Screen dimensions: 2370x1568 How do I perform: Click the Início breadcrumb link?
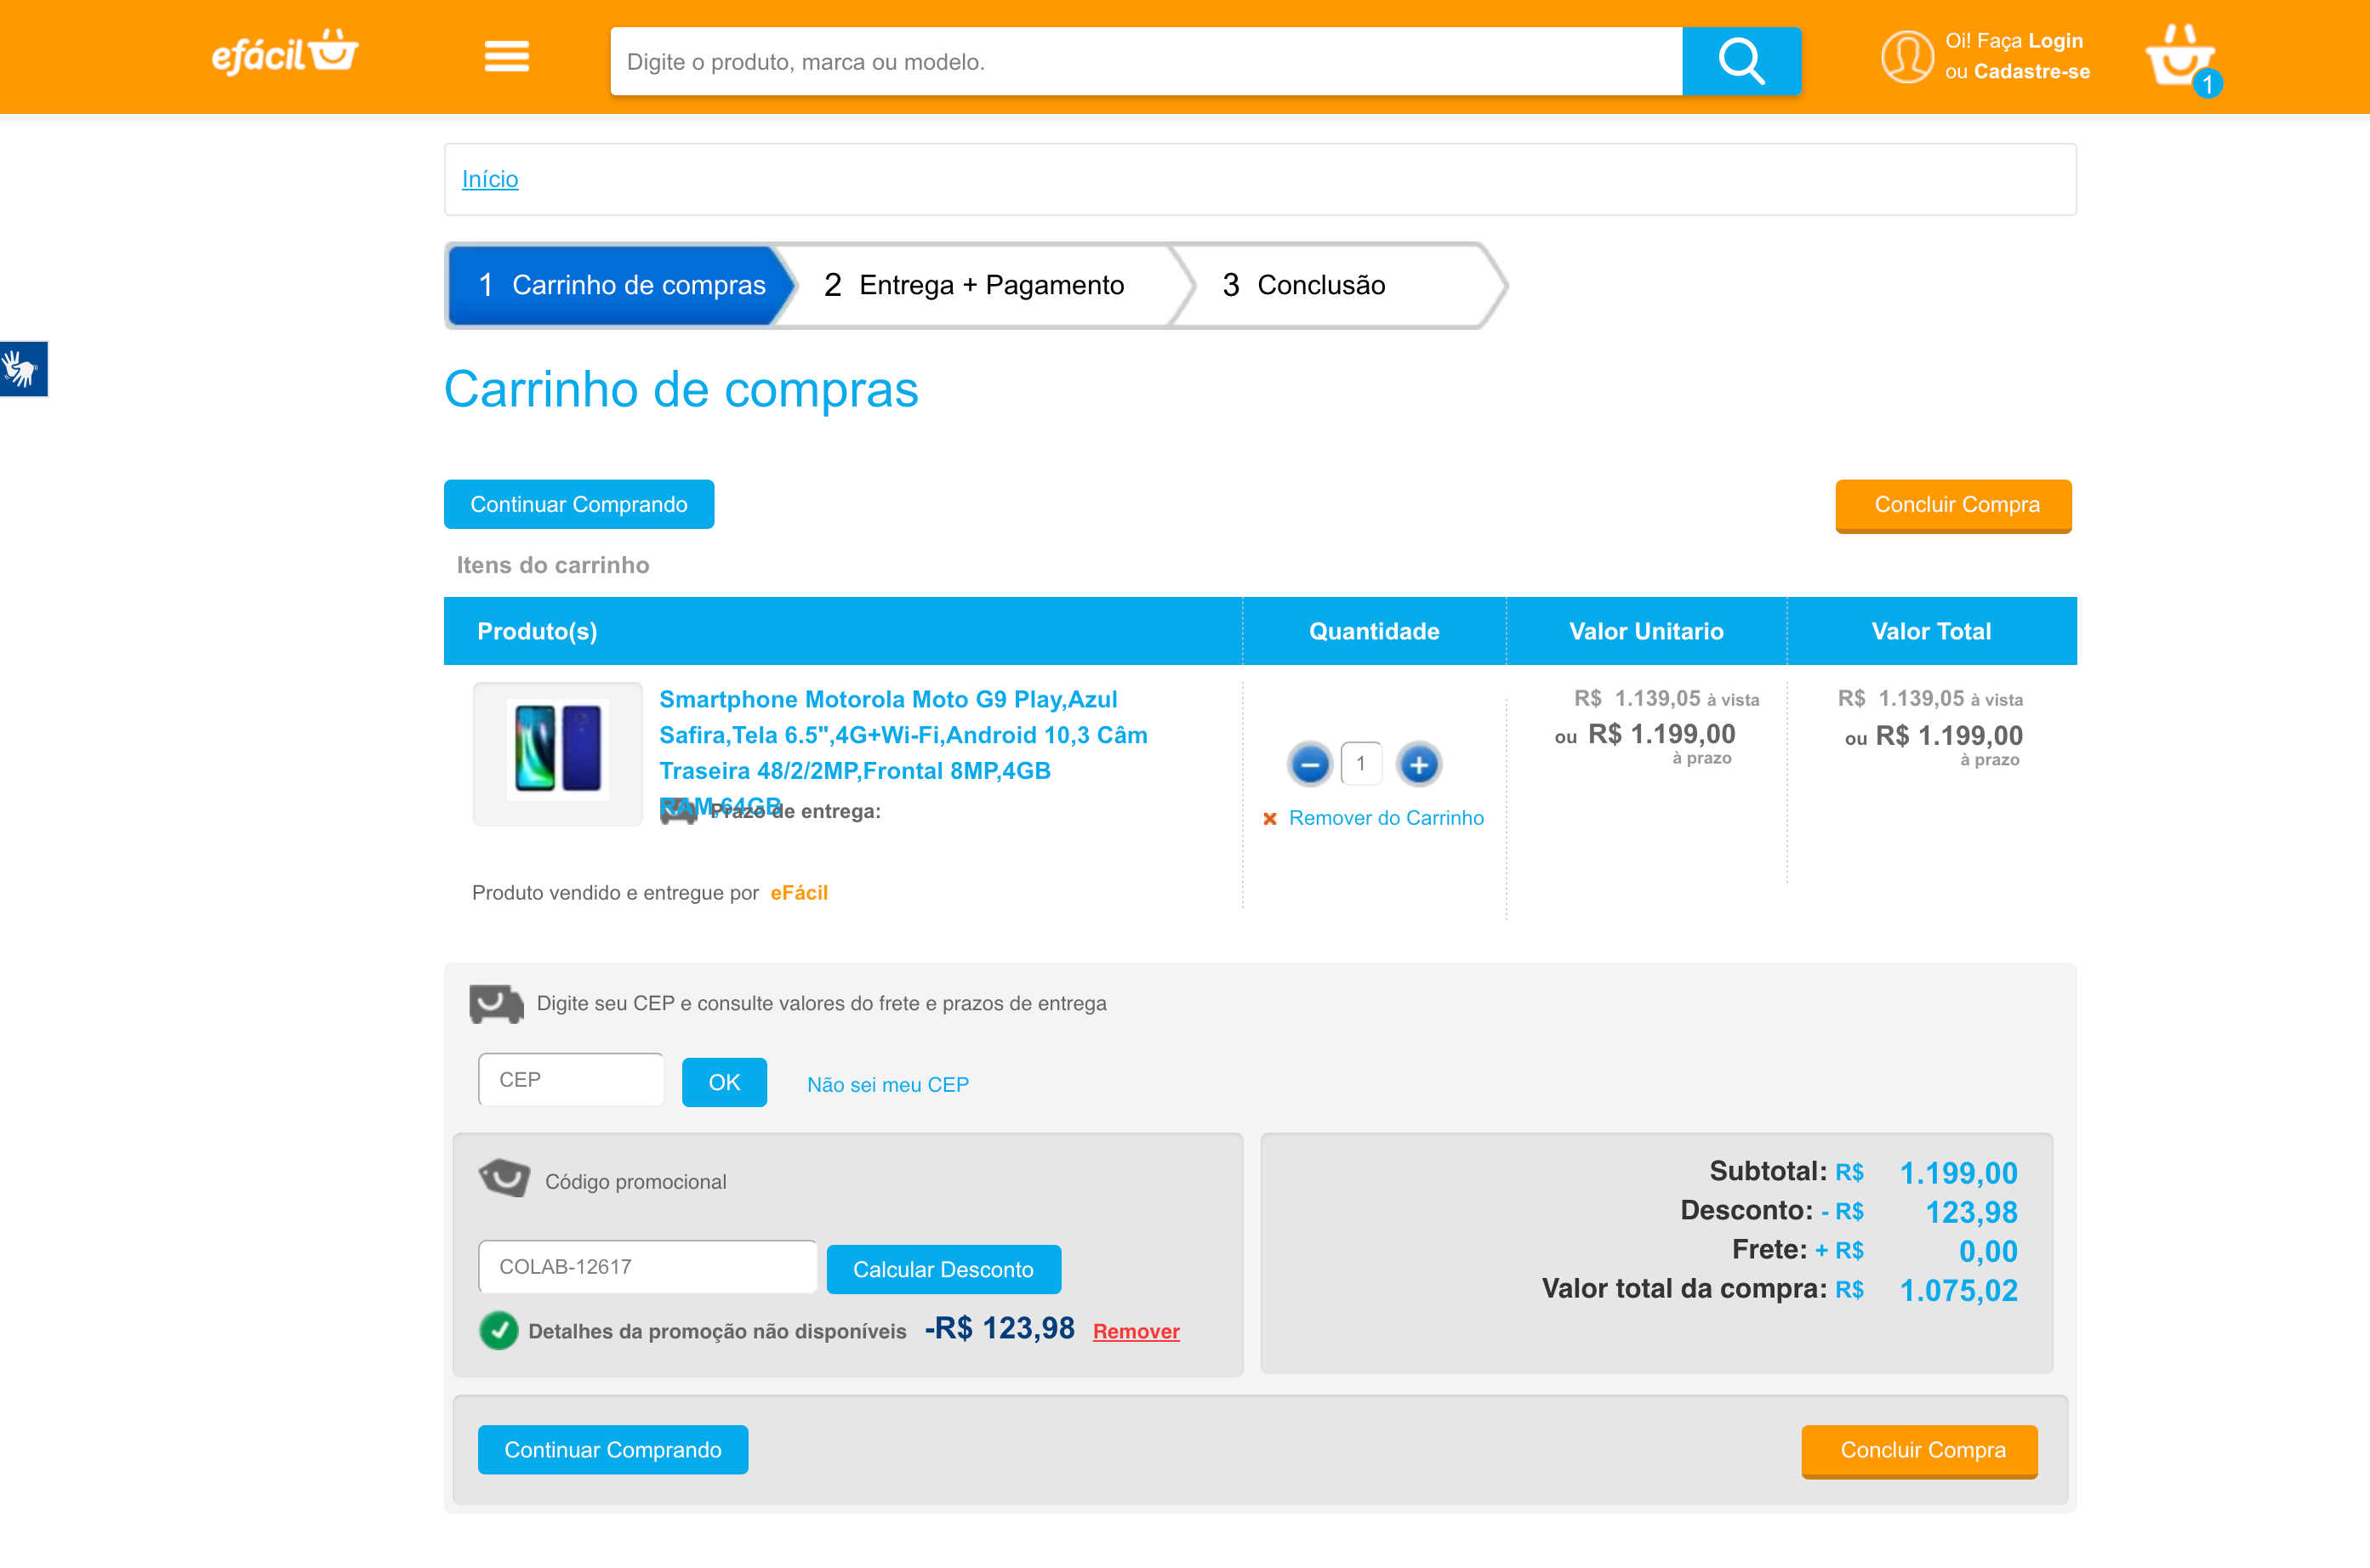(x=489, y=179)
